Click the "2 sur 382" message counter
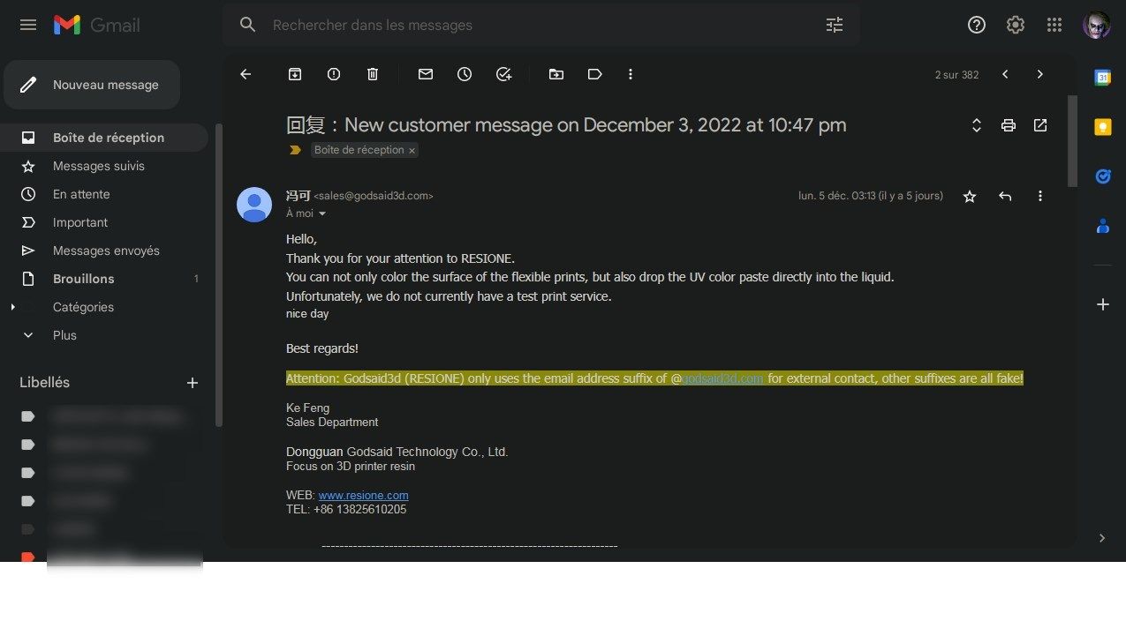Screen dimensions: 1126x621 click(957, 75)
